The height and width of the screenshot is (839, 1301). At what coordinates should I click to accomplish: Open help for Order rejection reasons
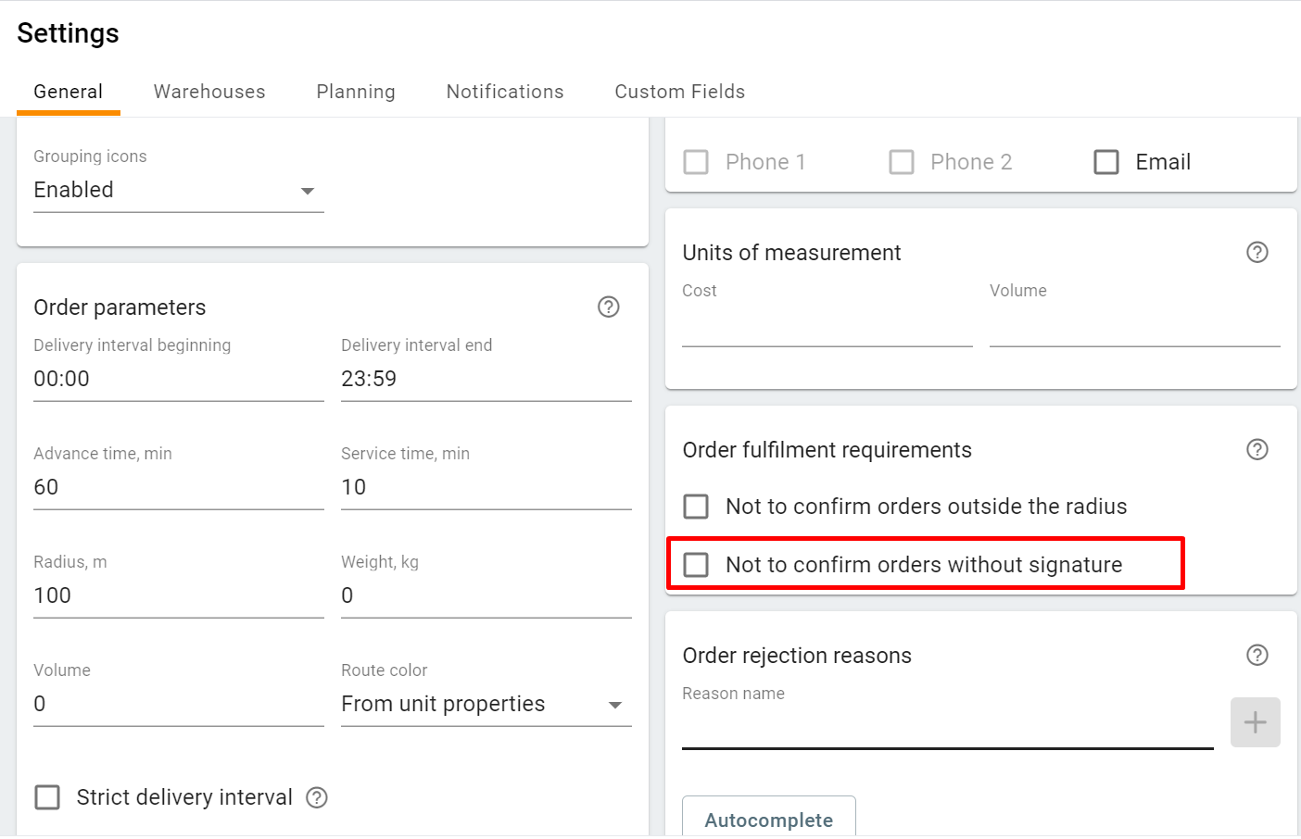pos(1257,656)
